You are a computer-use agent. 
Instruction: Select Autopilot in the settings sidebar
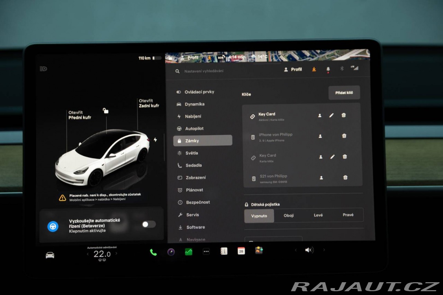(194, 129)
